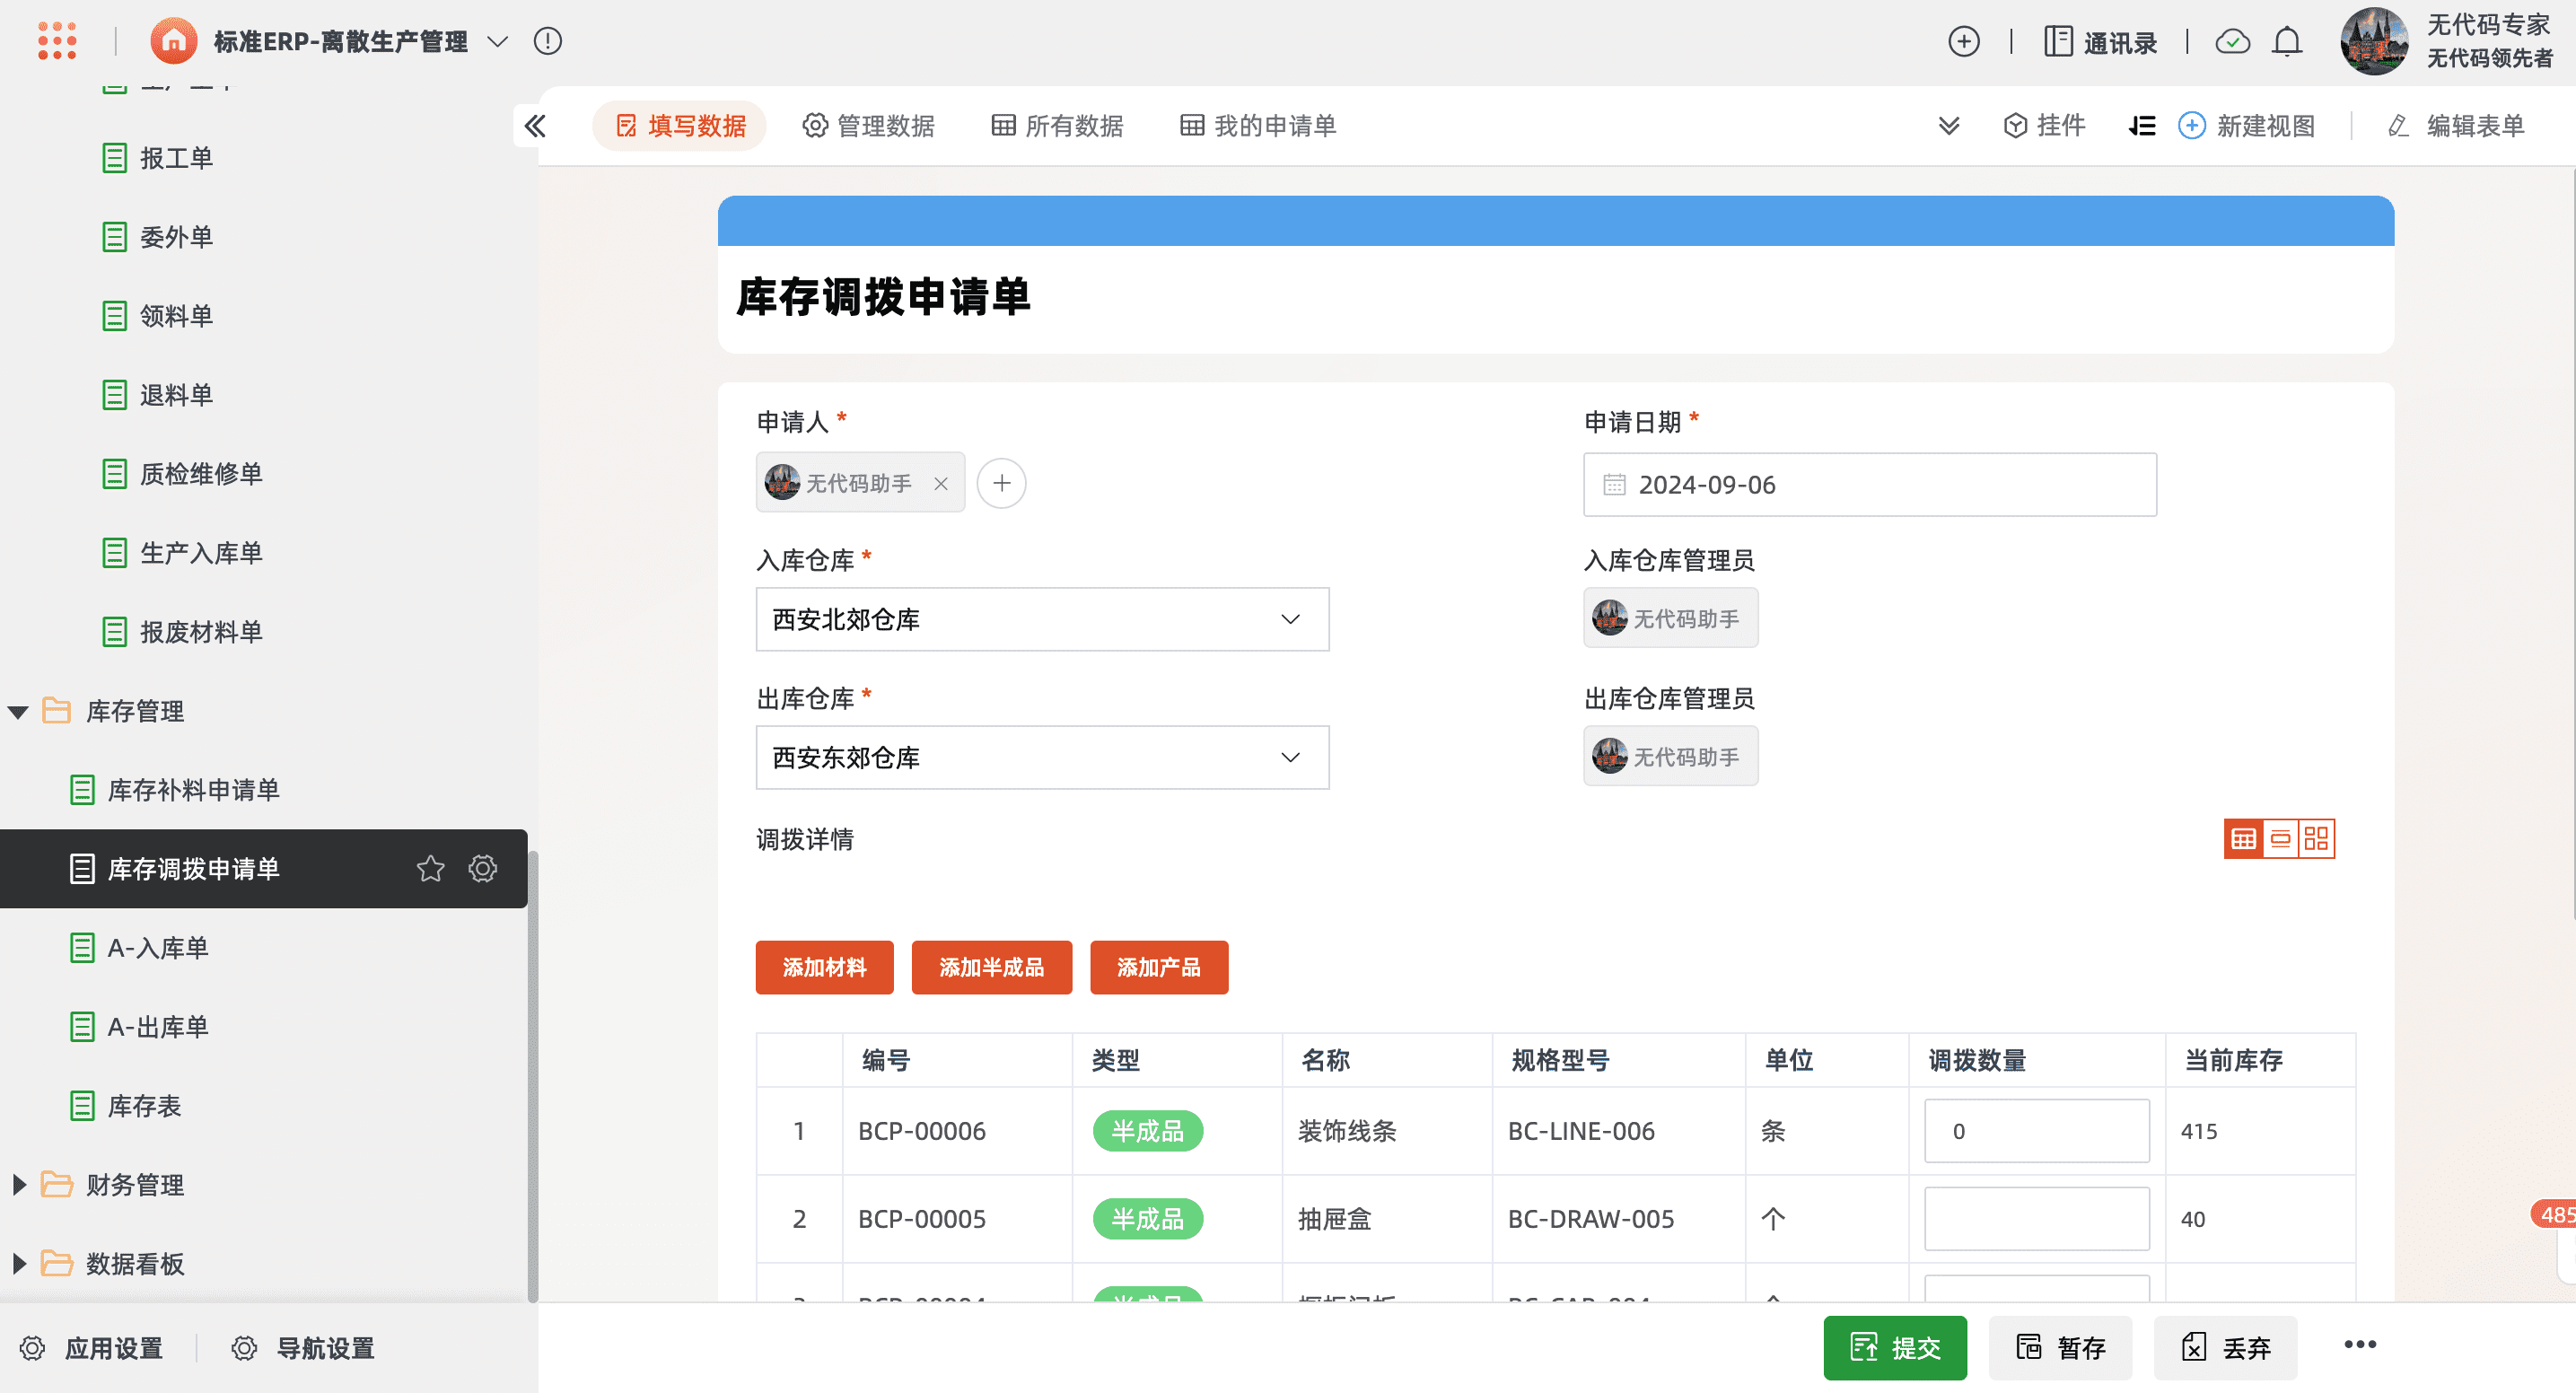Screen dimensions: 2576x1393
Task: Switch 调拨详情 to card grid view
Action: (2316, 839)
